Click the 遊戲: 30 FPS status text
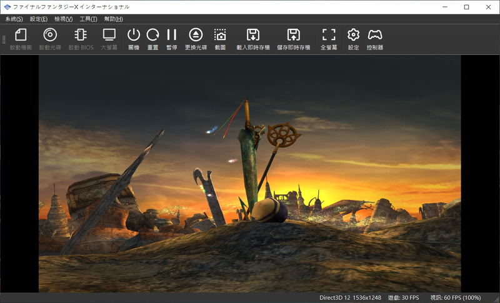 (x=403, y=297)
